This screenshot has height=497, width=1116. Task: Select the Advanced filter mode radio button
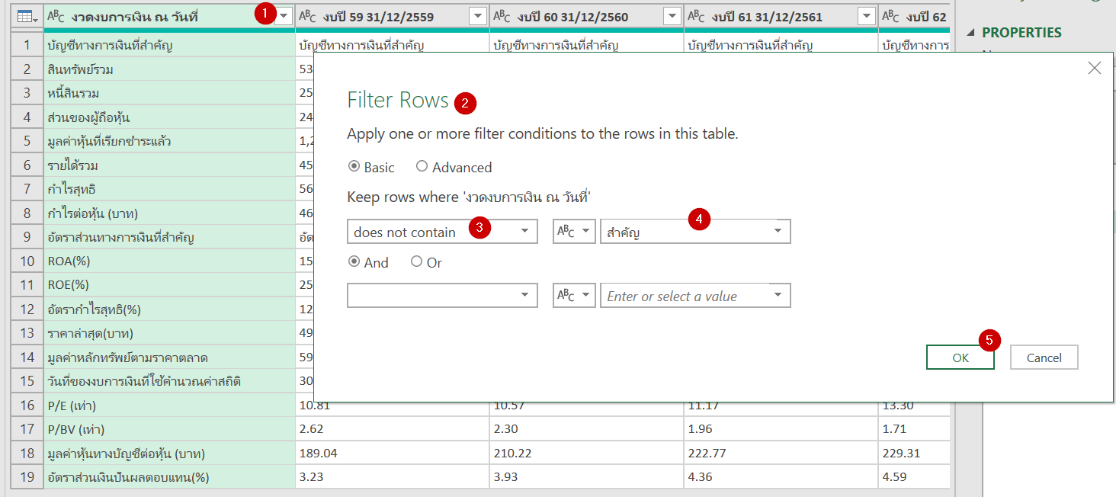[x=422, y=167]
